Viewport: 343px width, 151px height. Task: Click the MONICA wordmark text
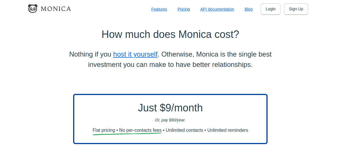[56, 9]
